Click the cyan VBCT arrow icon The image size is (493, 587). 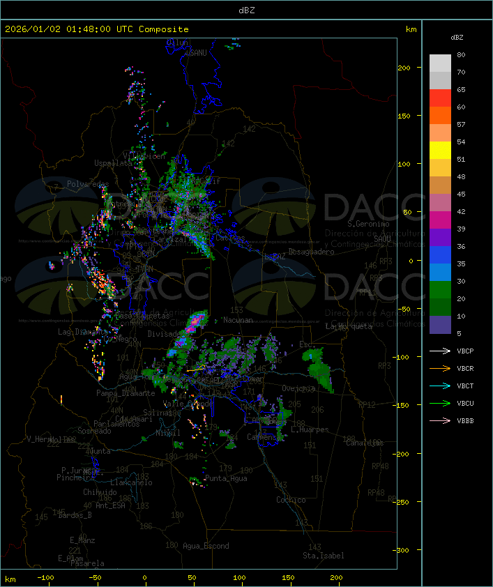[440, 386]
